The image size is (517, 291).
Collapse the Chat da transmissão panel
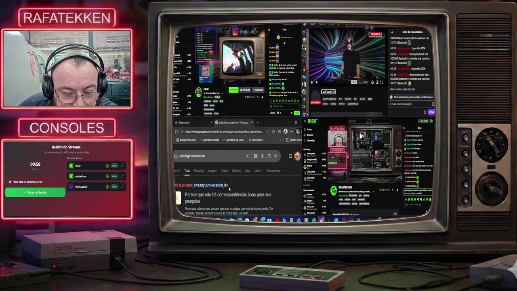392,32
